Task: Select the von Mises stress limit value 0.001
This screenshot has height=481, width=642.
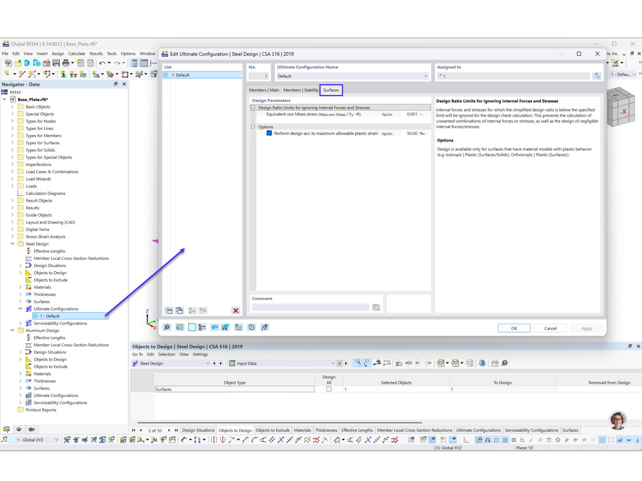Action: [412, 114]
